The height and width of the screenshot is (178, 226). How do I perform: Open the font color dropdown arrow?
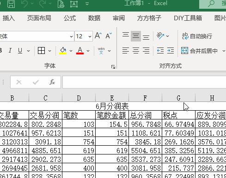click(x=88, y=51)
